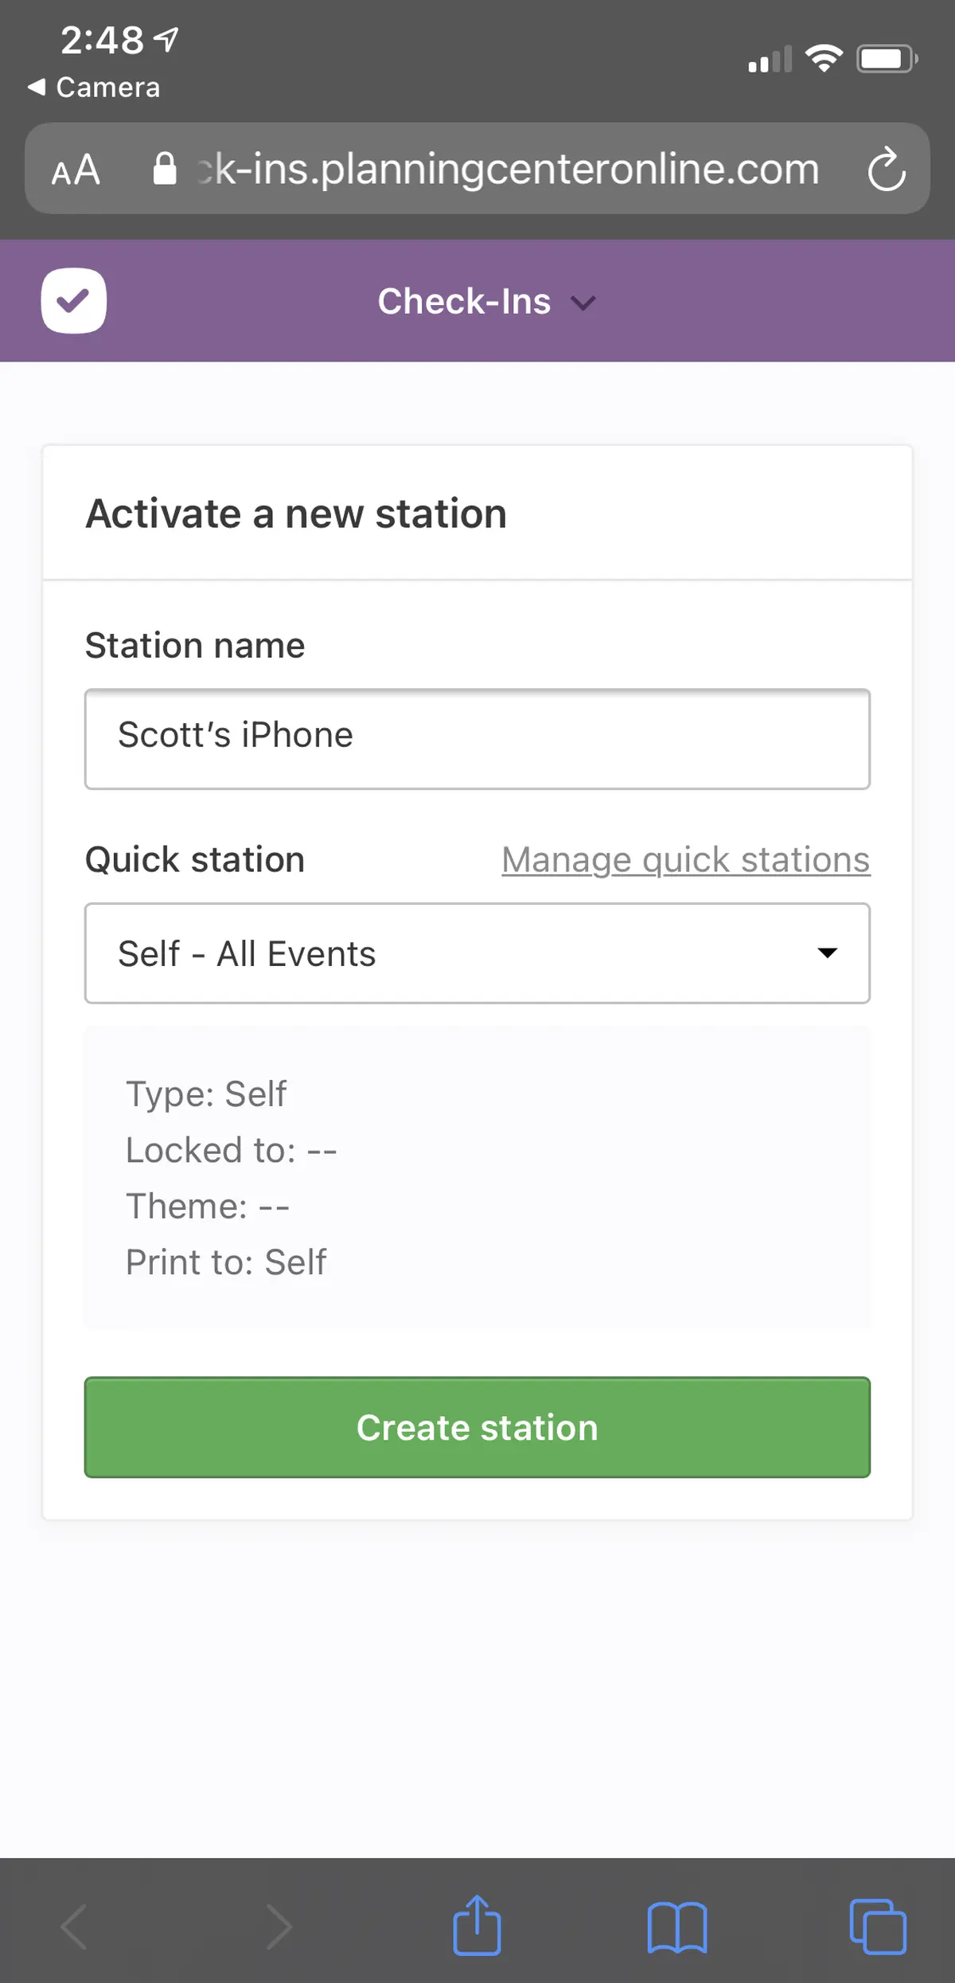This screenshot has height=1983, width=955.
Task: Focus the Station name input field
Action: tap(477, 739)
